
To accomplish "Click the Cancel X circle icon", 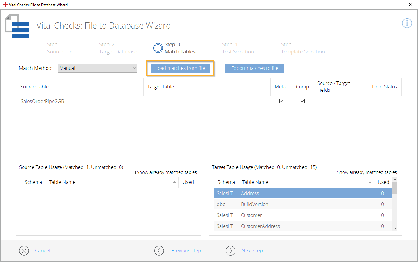I will (24, 250).
